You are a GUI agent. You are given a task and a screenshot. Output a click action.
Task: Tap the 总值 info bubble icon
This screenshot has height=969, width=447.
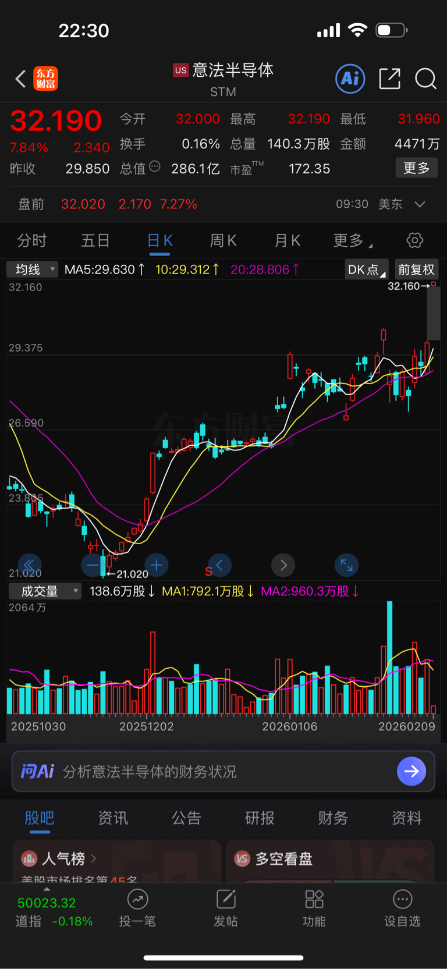(x=155, y=166)
